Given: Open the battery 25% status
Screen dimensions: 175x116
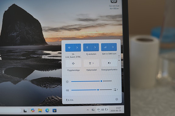Looking at the screenshot, I should [70, 100].
